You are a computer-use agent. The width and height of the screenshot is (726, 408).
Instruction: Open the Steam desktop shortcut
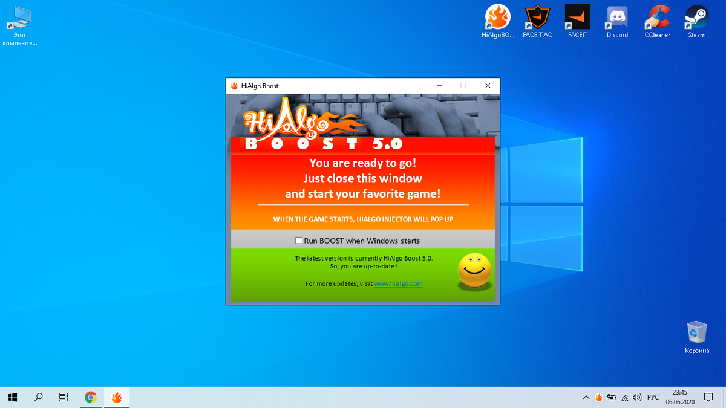pos(697,22)
